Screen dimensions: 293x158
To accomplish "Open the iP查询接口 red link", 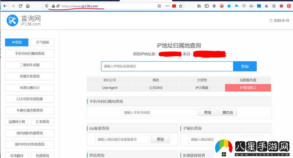I will [248, 88].
